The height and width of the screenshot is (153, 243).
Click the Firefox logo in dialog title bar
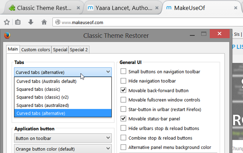pyautogui.click(x=7, y=36)
